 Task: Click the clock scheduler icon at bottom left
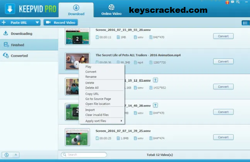pos(7,155)
